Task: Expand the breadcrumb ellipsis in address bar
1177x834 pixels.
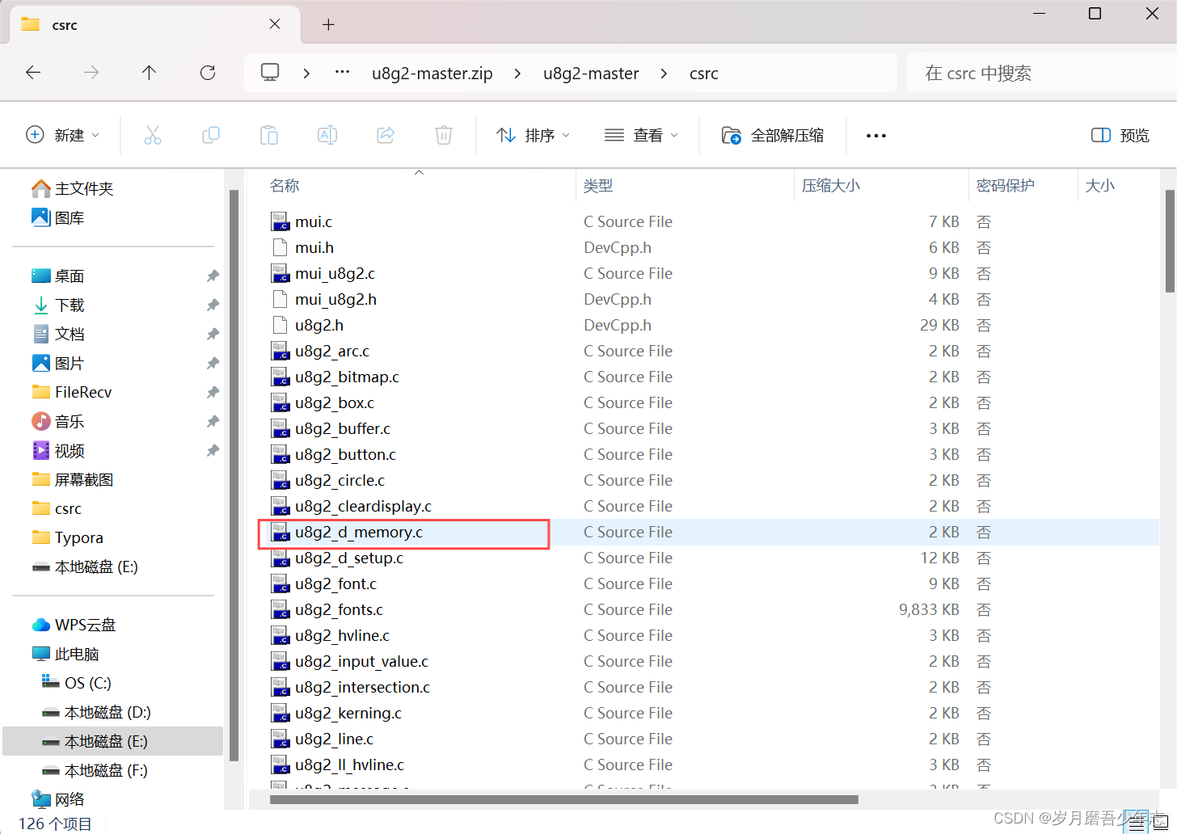Action: pyautogui.click(x=342, y=72)
